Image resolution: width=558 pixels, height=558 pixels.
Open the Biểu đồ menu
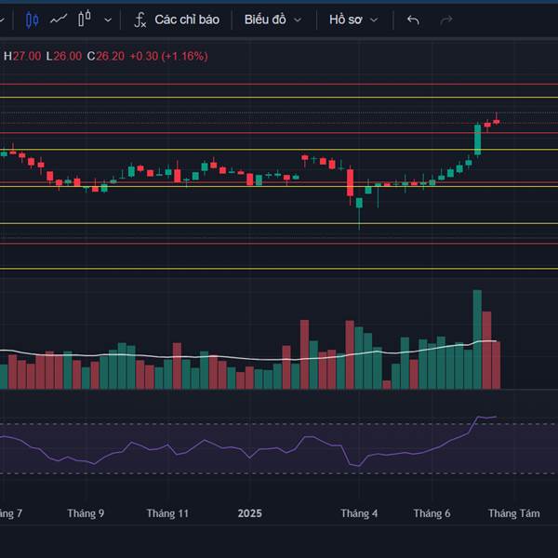265,20
